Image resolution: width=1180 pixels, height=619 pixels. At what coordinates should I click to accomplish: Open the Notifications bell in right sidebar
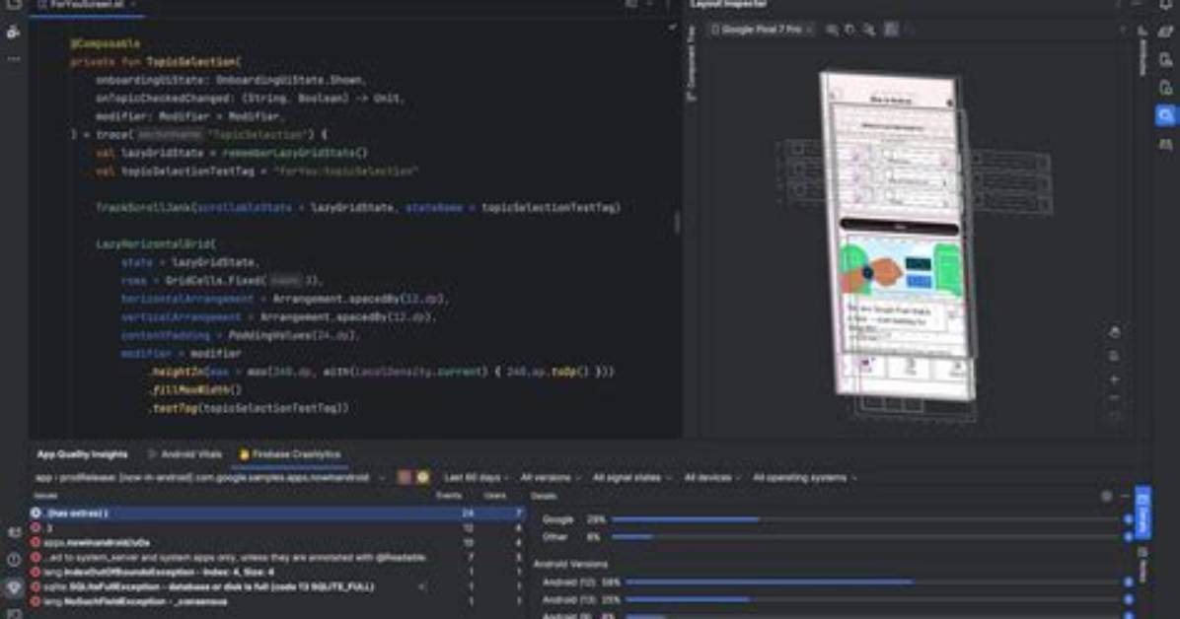[1166, 4]
